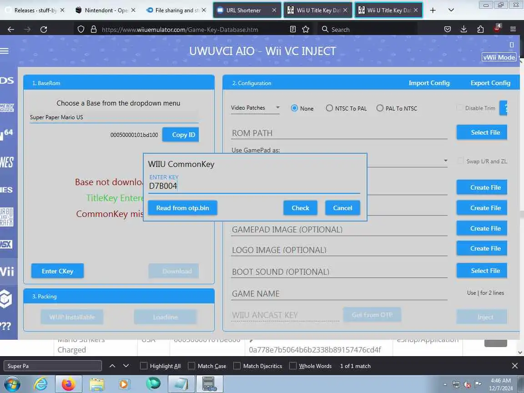Open the UWUVCI hamburger menu
Screen dimensions: 524x393
pos(5,51)
